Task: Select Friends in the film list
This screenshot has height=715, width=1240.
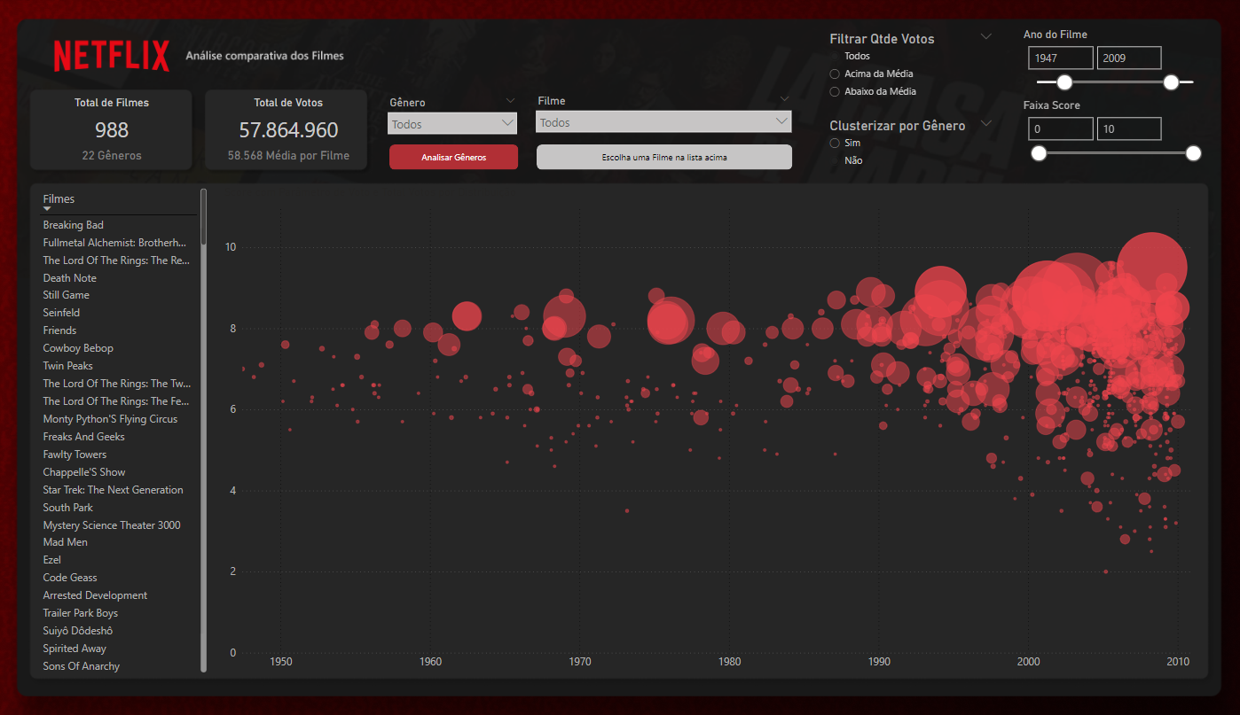Action: coord(59,330)
